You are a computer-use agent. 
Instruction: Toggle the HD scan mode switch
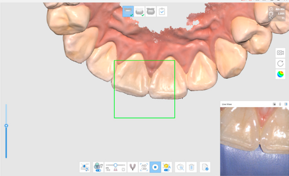[x=144, y=167]
